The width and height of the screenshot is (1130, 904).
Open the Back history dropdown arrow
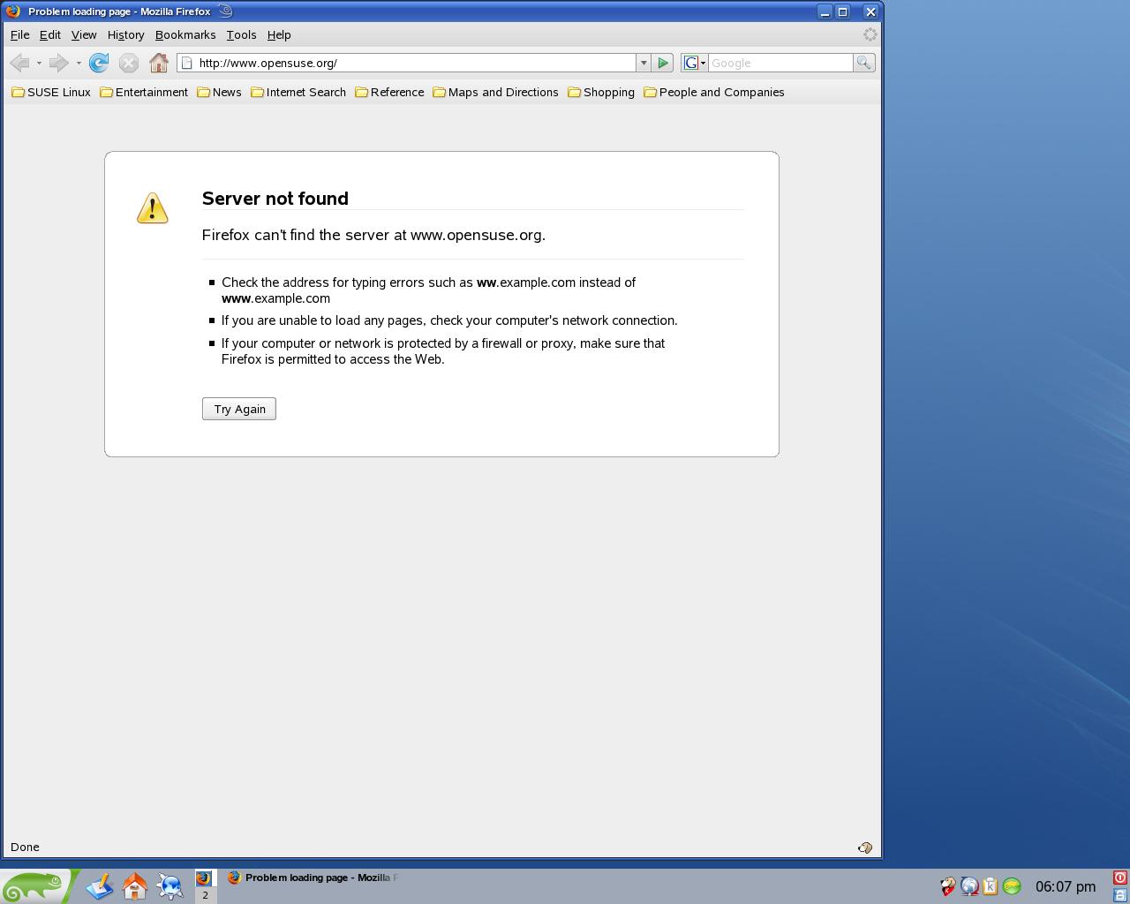click(39, 64)
